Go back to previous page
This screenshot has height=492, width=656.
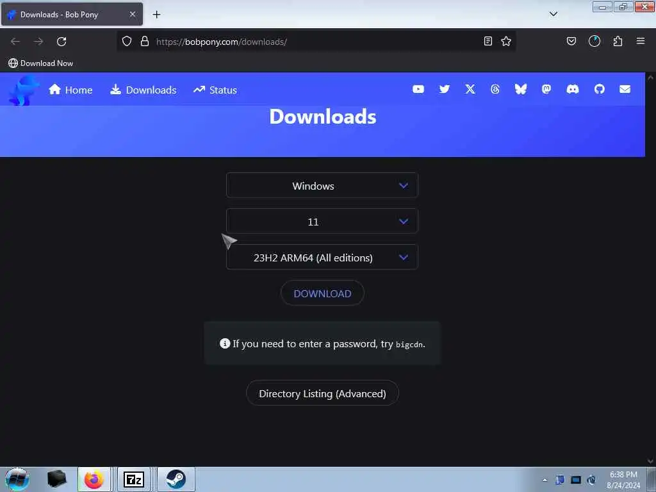[15, 42]
